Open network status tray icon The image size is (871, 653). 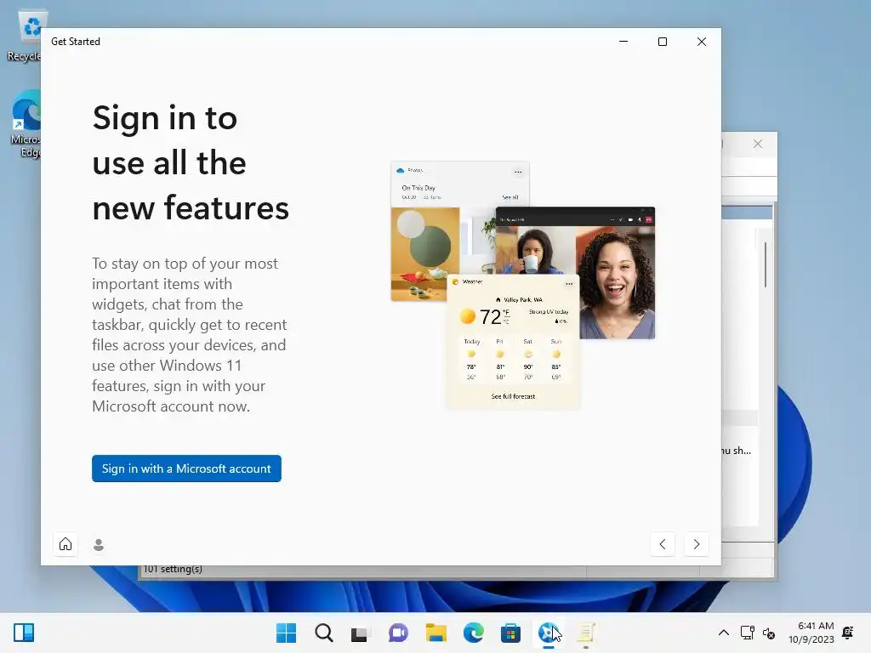(x=747, y=633)
